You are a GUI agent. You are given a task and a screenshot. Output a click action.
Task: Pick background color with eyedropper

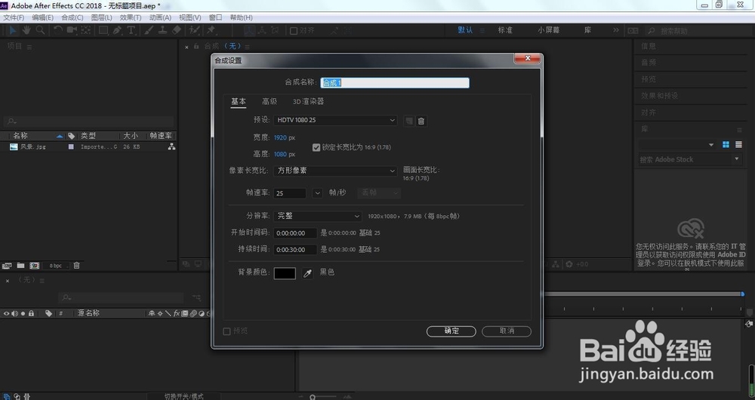307,273
